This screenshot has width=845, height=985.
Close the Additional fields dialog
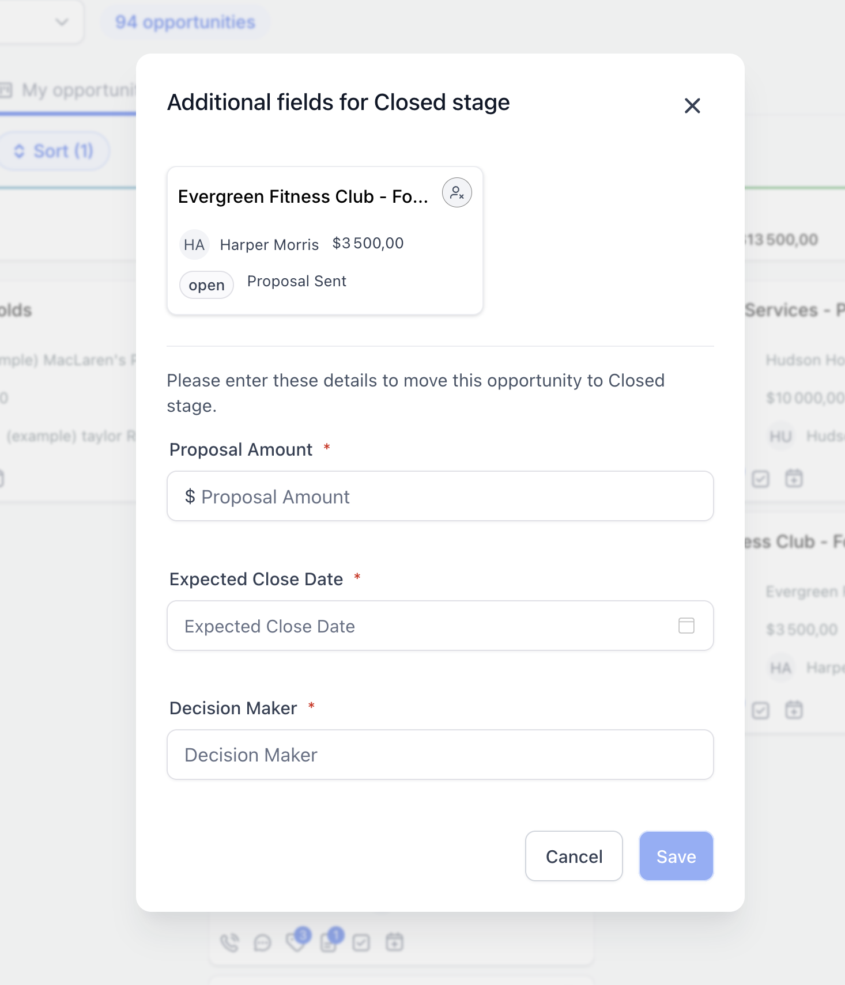[692, 105]
